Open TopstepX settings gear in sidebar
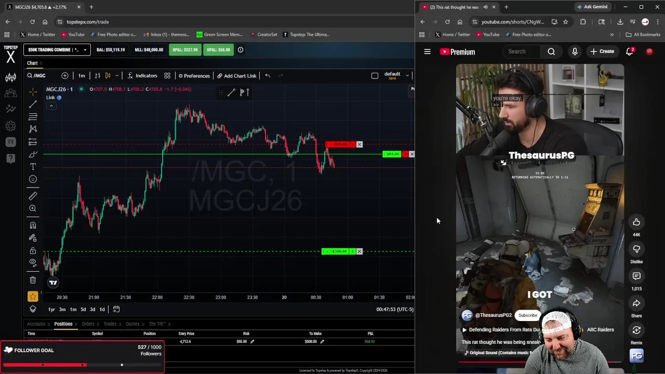 coord(10,126)
